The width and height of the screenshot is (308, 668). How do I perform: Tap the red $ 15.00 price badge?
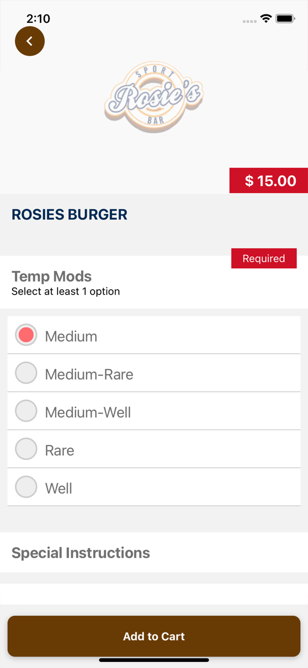point(268,180)
